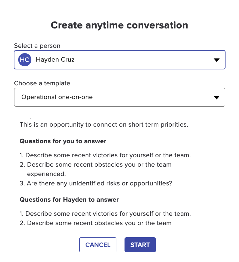Click Hayden's second question about recent obstacles
This screenshot has height=262, width=239.
click(96, 223)
